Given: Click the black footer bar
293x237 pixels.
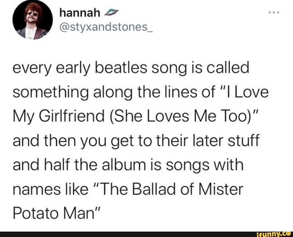Looking at the screenshot, I should (146, 234).
